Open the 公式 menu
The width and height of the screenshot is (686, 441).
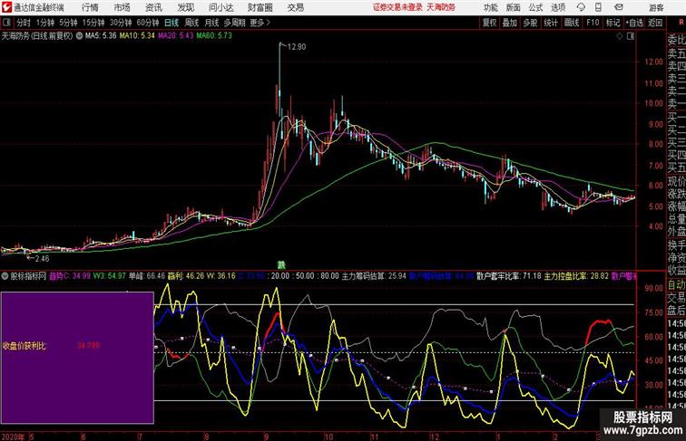[535, 7]
